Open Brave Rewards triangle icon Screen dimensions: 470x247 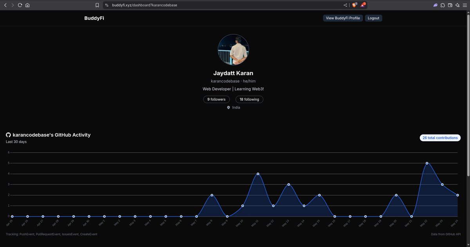(x=363, y=5)
